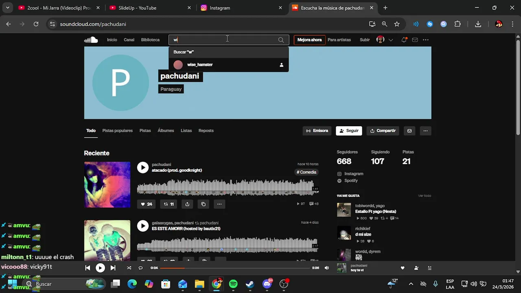
Task: Click the user avatar in SoundCloud header
Action: click(381, 40)
